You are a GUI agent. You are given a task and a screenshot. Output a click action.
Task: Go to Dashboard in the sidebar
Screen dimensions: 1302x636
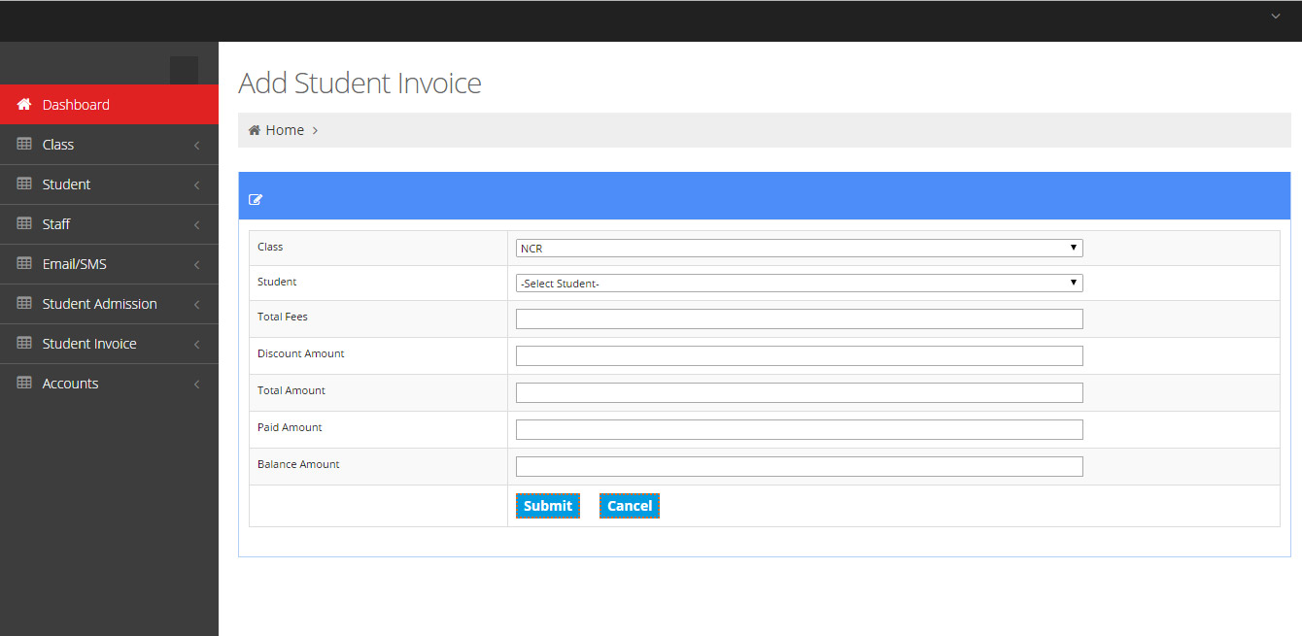76,105
